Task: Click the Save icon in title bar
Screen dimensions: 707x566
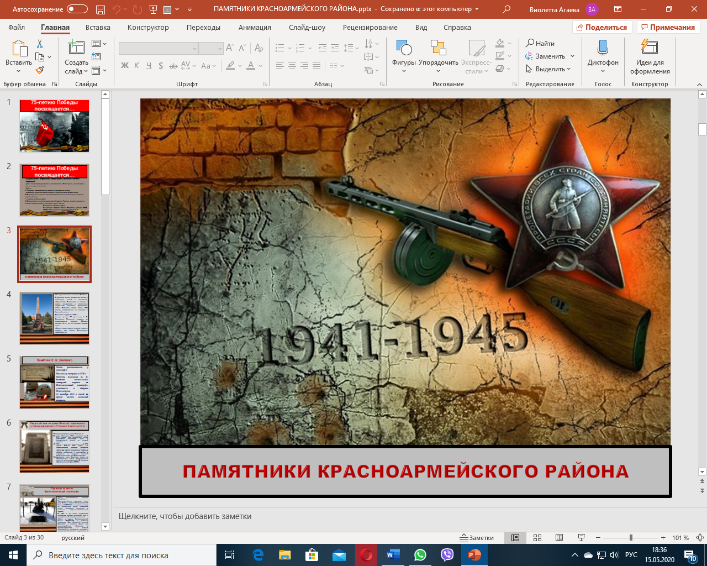Action: pos(100,9)
